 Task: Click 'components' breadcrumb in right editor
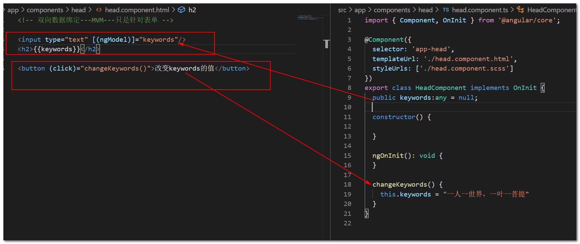(392, 10)
